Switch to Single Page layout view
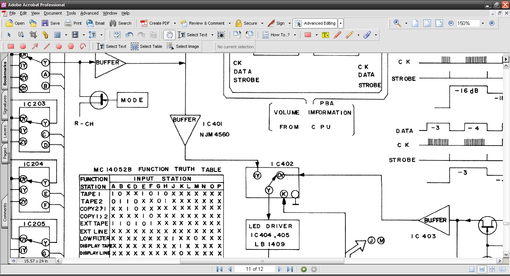The image size is (510, 276). 472,269
